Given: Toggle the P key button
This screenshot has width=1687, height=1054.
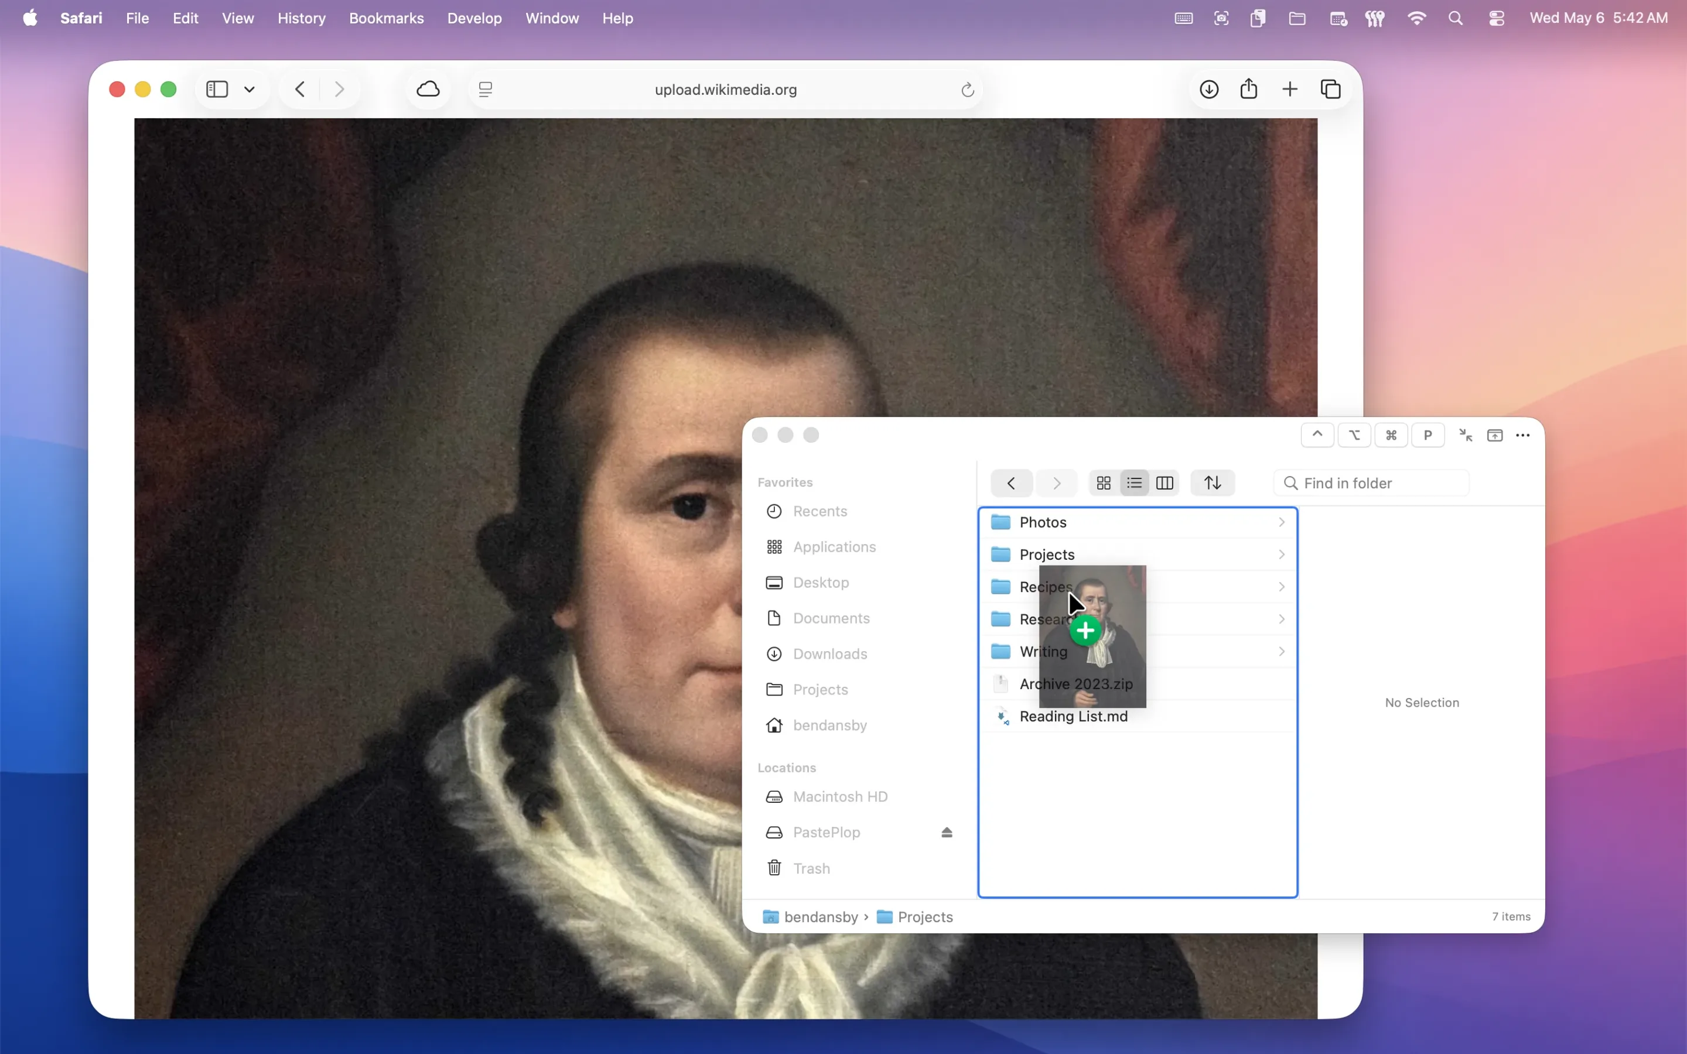Looking at the screenshot, I should (x=1428, y=435).
